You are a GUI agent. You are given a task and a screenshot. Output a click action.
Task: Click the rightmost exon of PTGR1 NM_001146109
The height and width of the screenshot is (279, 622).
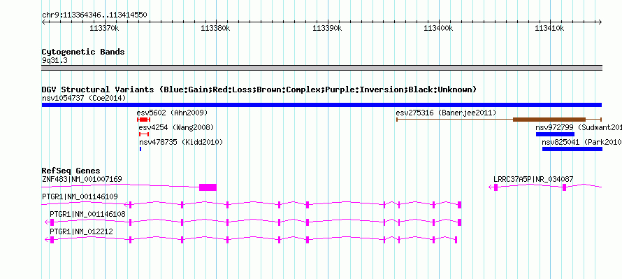point(459,205)
